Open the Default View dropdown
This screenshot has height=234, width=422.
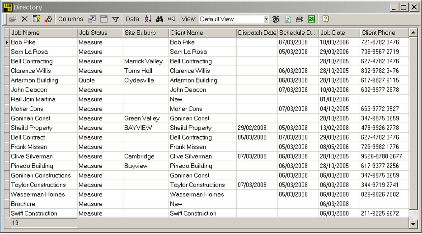266,19
